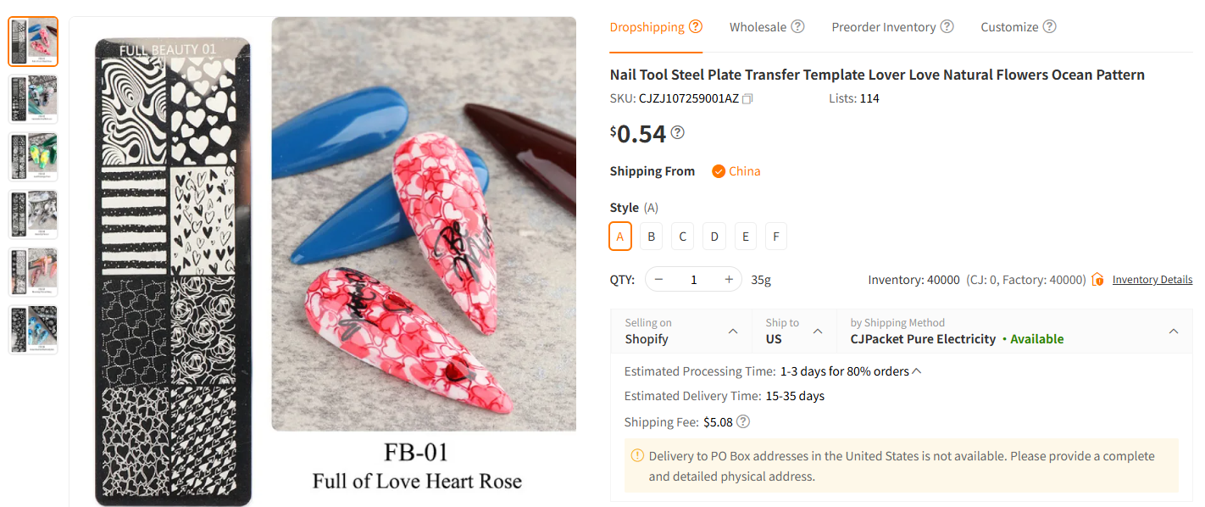
Task: Click the question icon next to Customize
Action: 1049,26
